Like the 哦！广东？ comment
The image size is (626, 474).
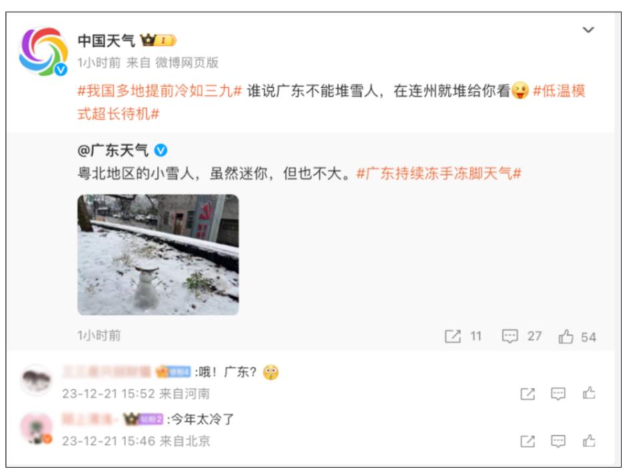point(589,393)
